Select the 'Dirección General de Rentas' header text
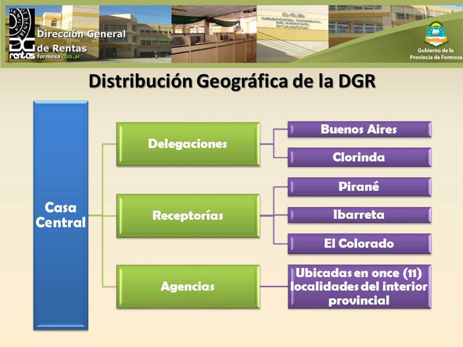 click(81, 40)
